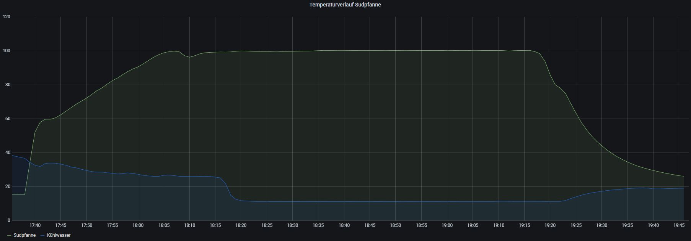Click the 18:30 time axis label
The width and height of the screenshot is (691, 241).
click(x=292, y=225)
